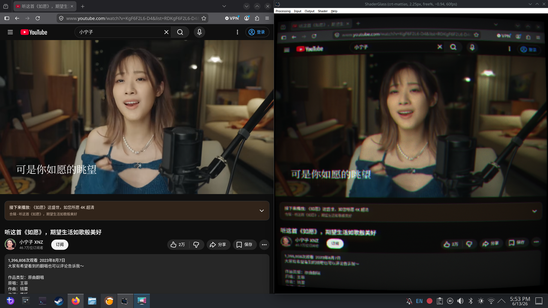Subscribe with the 订阅 button in Firefox
Image resolution: width=548 pixels, height=308 pixels.
60,245
